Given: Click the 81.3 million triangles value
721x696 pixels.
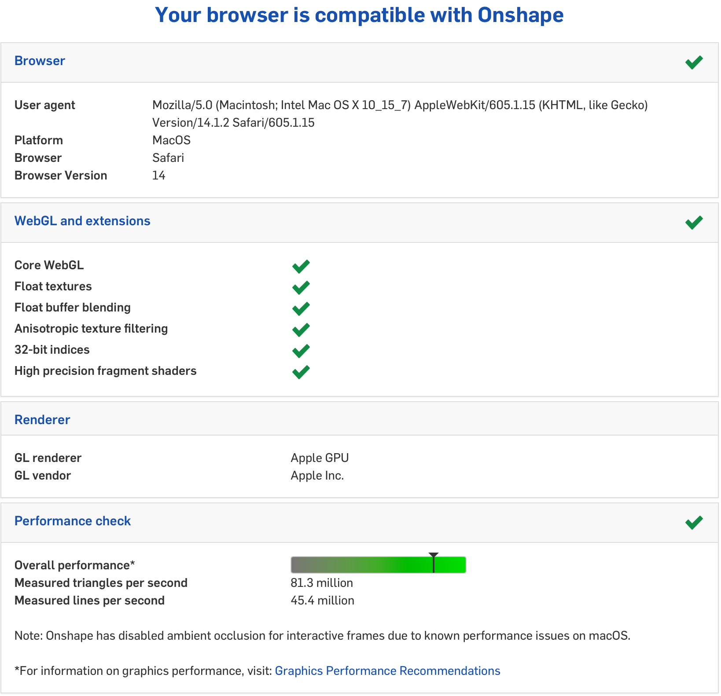Looking at the screenshot, I should pos(322,583).
